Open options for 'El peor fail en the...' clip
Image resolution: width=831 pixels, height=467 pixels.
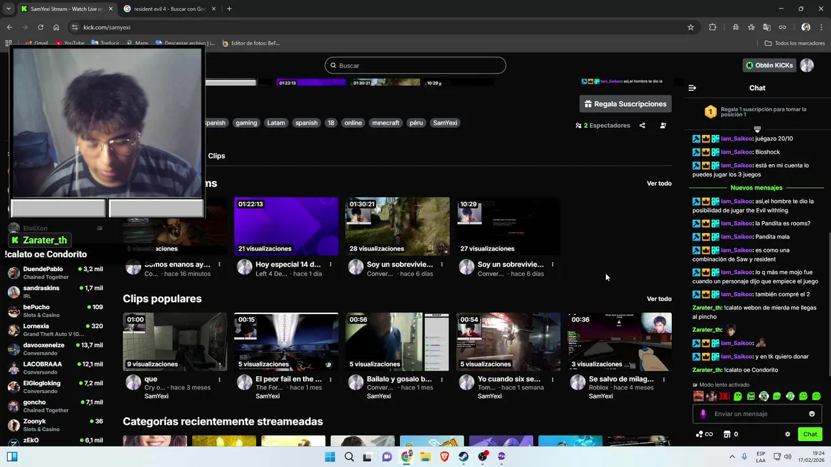pyautogui.click(x=330, y=379)
